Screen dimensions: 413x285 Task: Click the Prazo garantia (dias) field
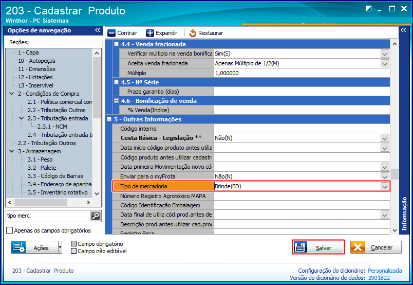(x=302, y=92)
